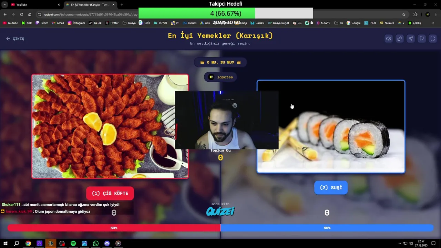The image size is (441, 248).
Task: Click the network tray icon
Action: point(405,244)
